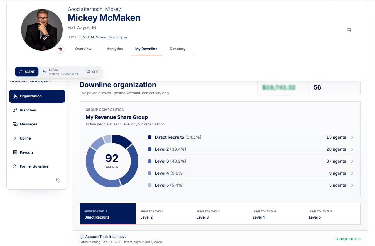
Task: Click the donut chart center showing 92 agents
Action: tap(112, 161)
